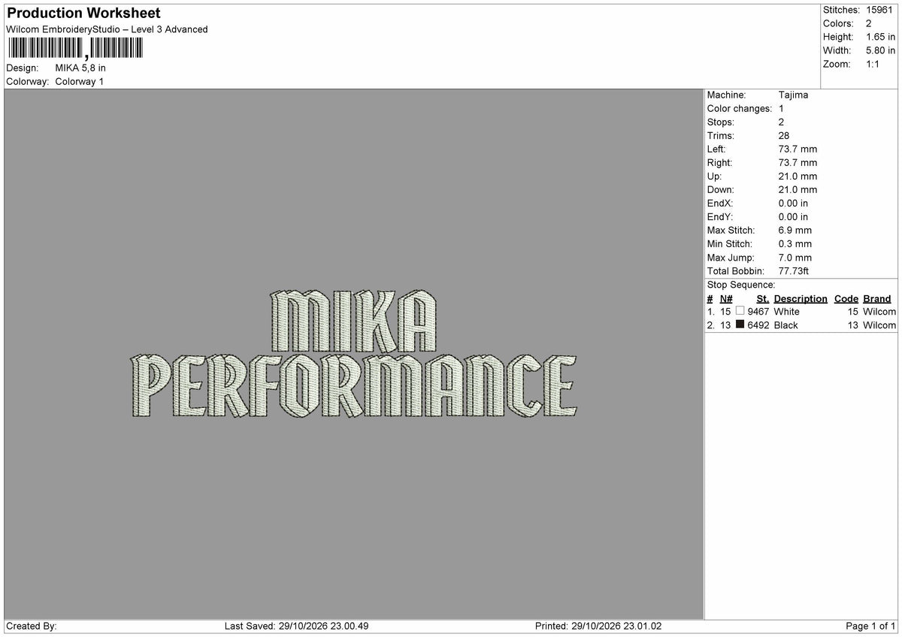Click the Min Stitch value 0.3 mm
902x637 pixels.
coord(795,244)
